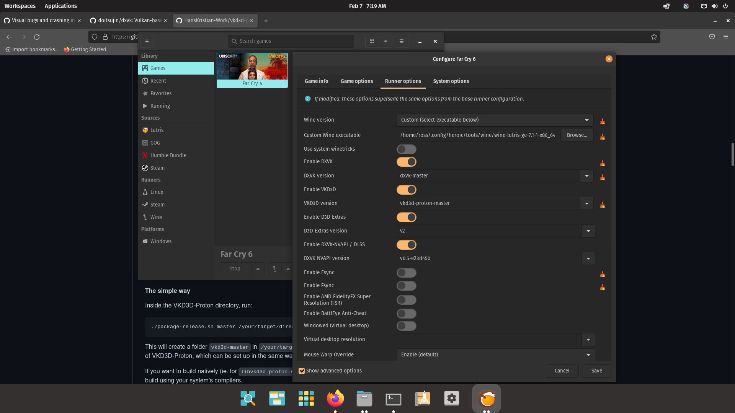Image resolution: width=735 pixels, height=413 pixels.
Task: Enable AMD FidelityFX Super Resolution switch
Action: 406,300
